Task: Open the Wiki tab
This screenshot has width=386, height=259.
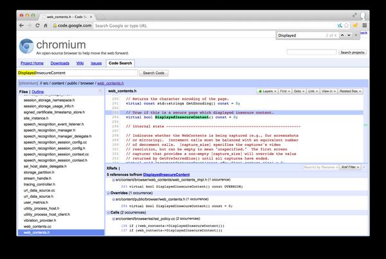Action: coord(80,63)
